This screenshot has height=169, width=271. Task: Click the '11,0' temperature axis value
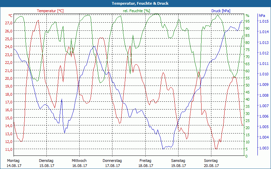(9, 149)
